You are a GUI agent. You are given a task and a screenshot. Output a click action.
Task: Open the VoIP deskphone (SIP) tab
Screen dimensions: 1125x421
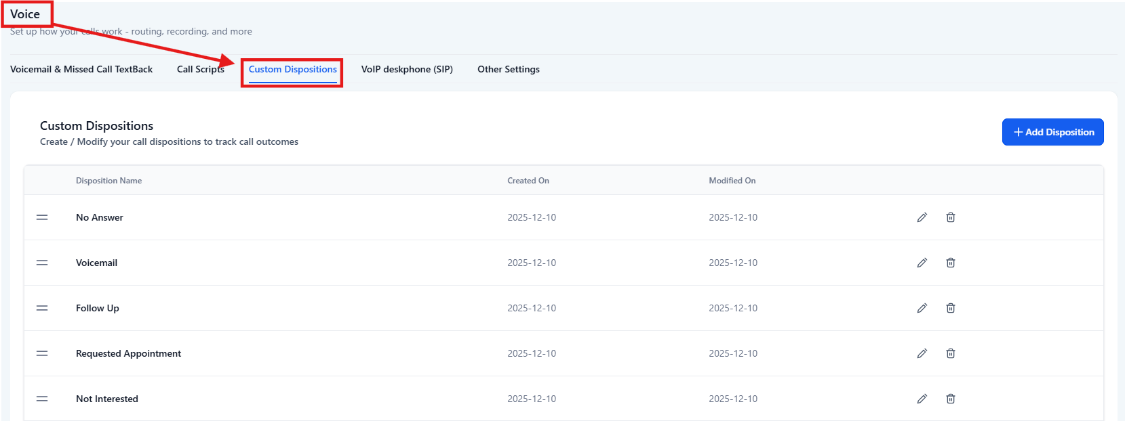407,69
